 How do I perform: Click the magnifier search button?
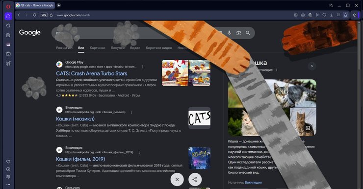click(248, 33)
